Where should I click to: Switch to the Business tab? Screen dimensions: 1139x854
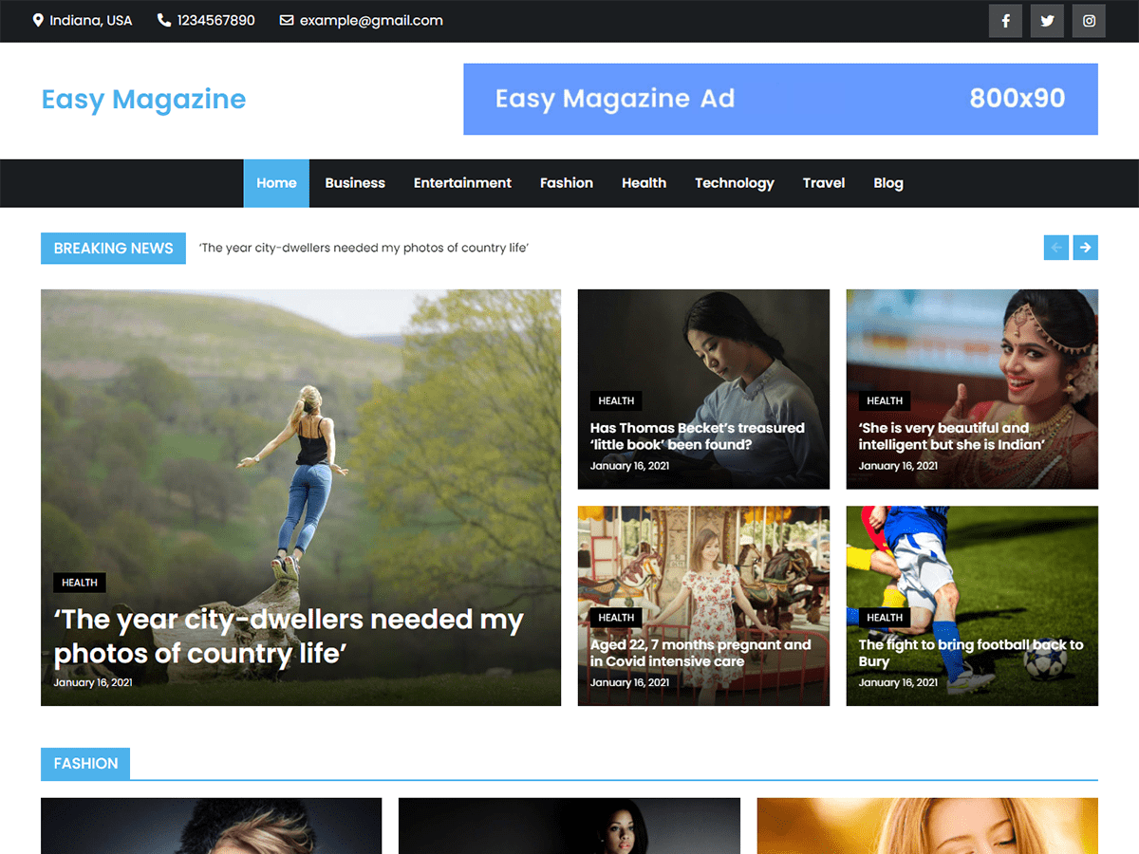pyautogui.click(x=355, y=183)
